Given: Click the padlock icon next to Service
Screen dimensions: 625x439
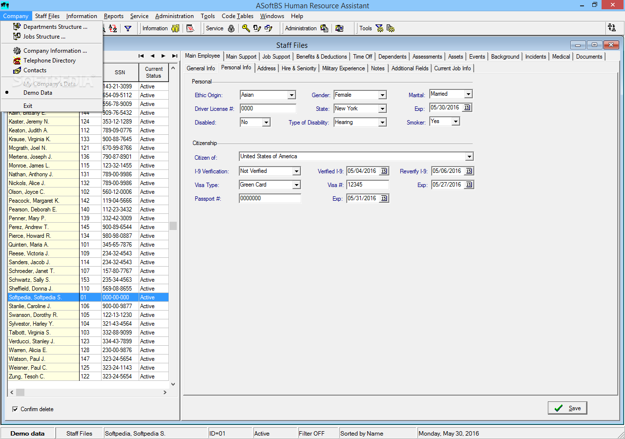Looking at the screenshot, I should [x=231, y=28].
